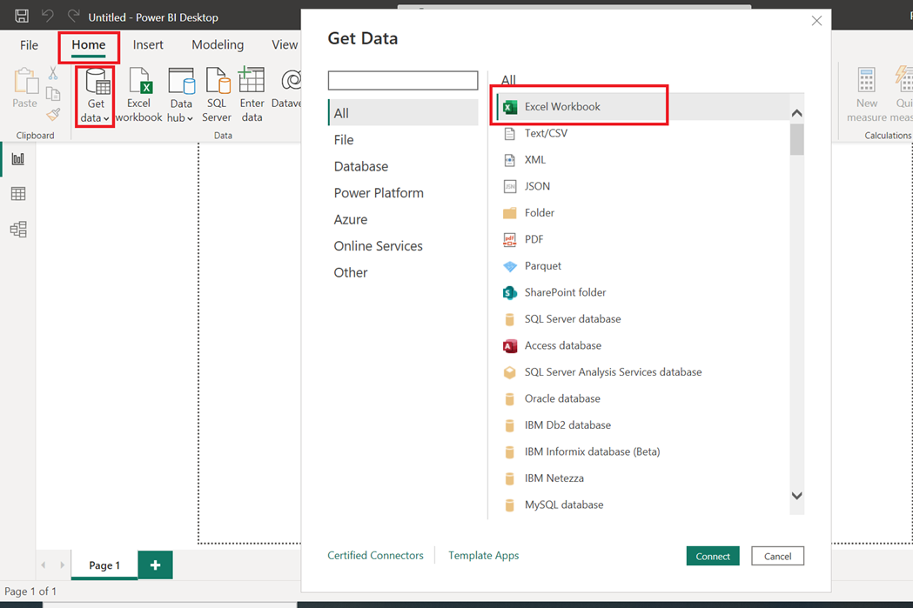
Task: Click the Undo arrow in title bar
Action: tap(49, 15)
